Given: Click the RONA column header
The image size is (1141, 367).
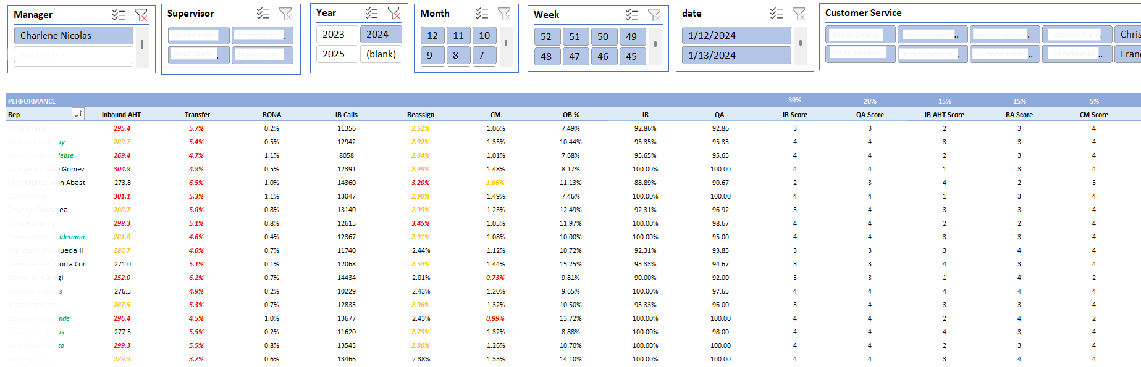Looking at the screenshot, I should (x=272, y=115).
